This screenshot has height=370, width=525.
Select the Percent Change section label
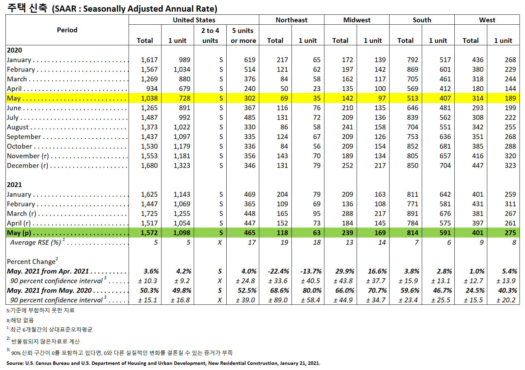32,262
